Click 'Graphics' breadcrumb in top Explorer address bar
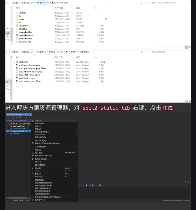196x210 pixels. [41, 2]
